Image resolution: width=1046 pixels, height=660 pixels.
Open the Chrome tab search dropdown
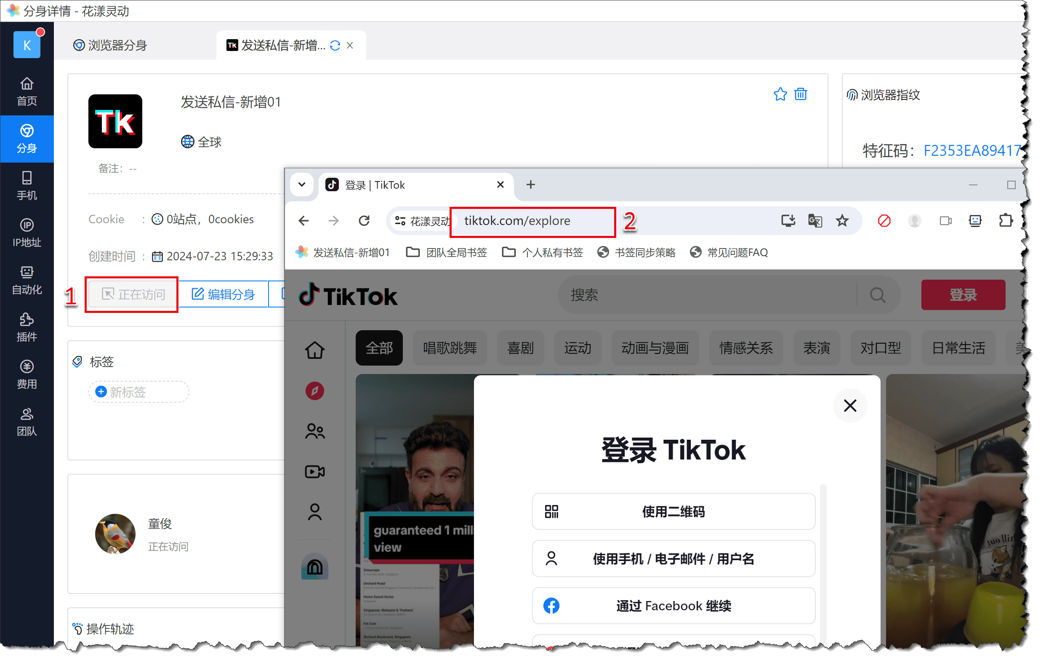pos(301,185)
